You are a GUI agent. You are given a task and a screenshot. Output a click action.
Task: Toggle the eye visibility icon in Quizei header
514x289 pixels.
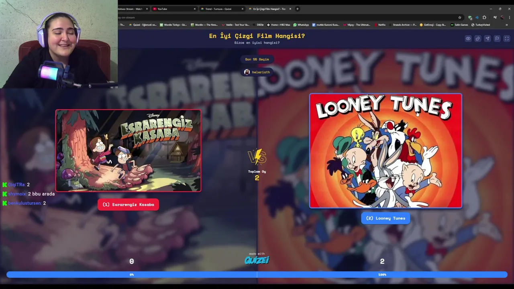pos(468,39)
